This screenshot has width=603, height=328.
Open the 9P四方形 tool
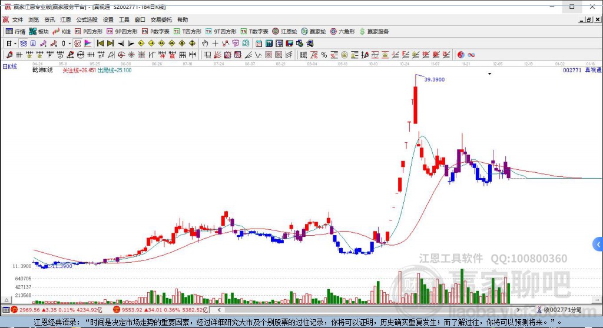(x=122, y=32)
